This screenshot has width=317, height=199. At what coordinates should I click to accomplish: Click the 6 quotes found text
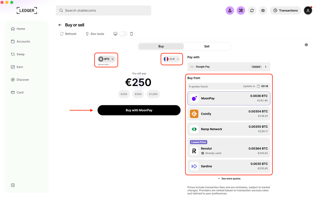point(198,87)
